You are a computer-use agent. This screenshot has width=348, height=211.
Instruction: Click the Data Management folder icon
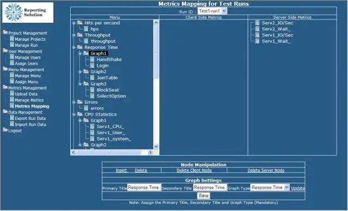(5, 112)
